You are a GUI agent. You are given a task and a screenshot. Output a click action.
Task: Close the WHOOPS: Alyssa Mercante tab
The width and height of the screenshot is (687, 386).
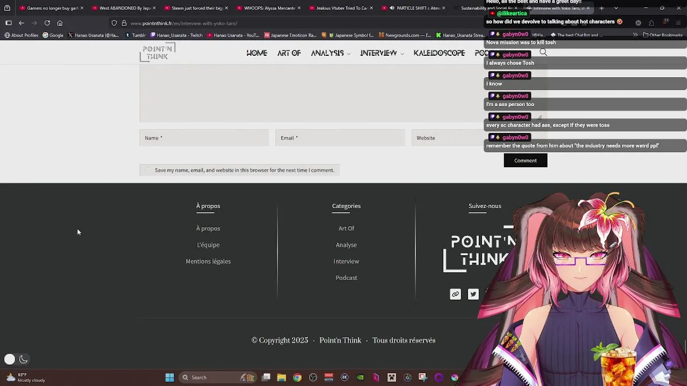tap(299, 8)
